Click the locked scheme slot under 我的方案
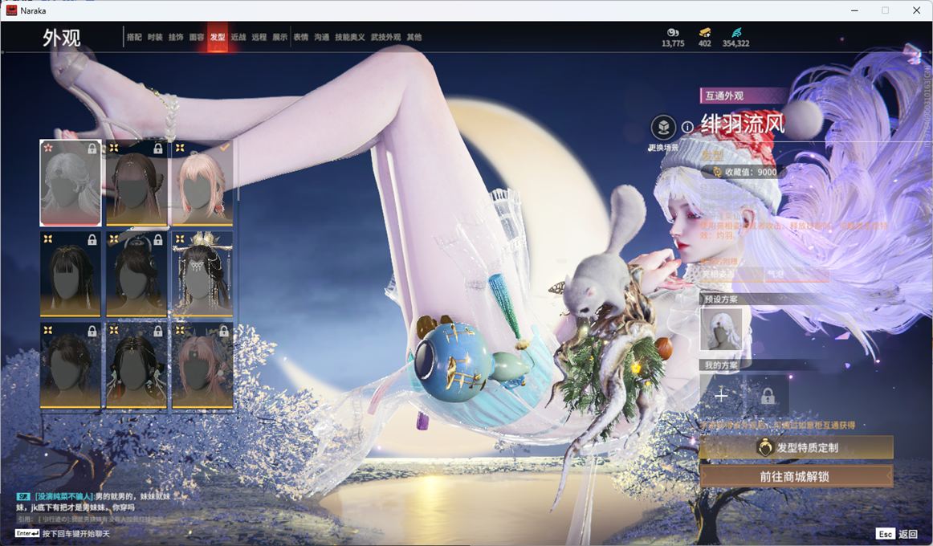 [x=768, y=395]
